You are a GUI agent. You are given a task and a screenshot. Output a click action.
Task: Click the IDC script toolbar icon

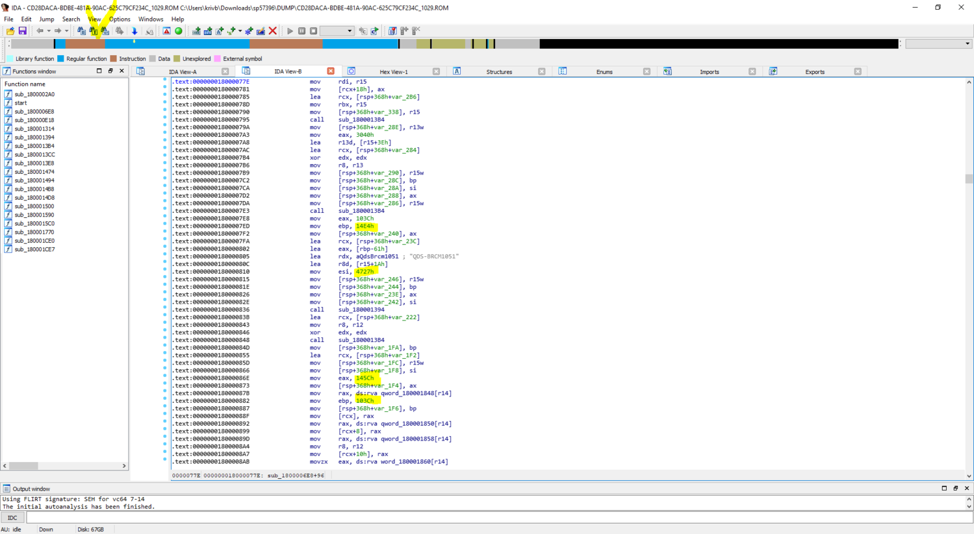coord(363,31)
